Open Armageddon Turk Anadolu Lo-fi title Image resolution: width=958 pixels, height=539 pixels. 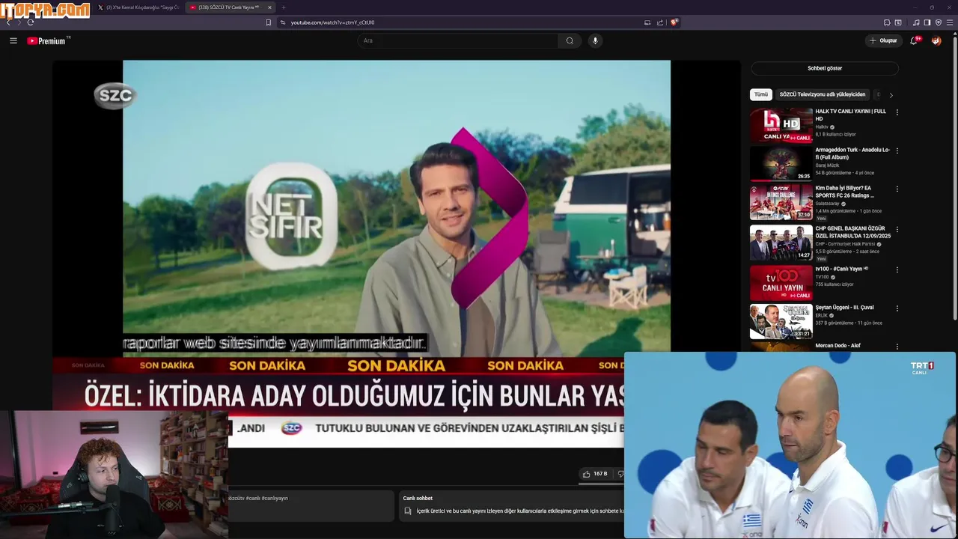(x=852, y=153)
